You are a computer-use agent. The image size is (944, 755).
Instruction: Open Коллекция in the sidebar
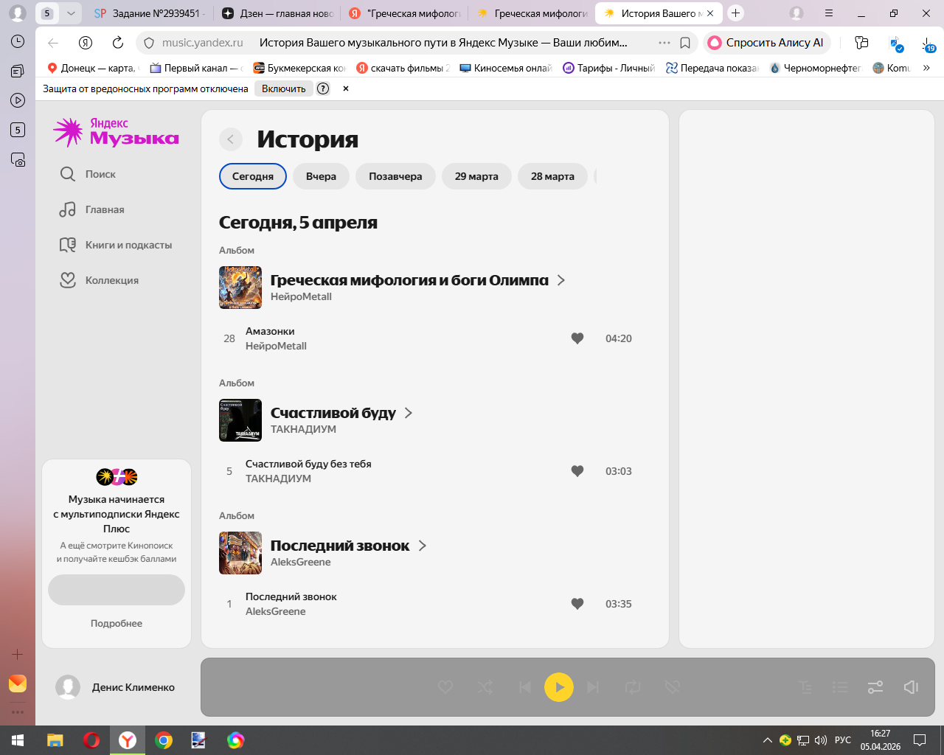pyautogui.click(x=99, y=280)
